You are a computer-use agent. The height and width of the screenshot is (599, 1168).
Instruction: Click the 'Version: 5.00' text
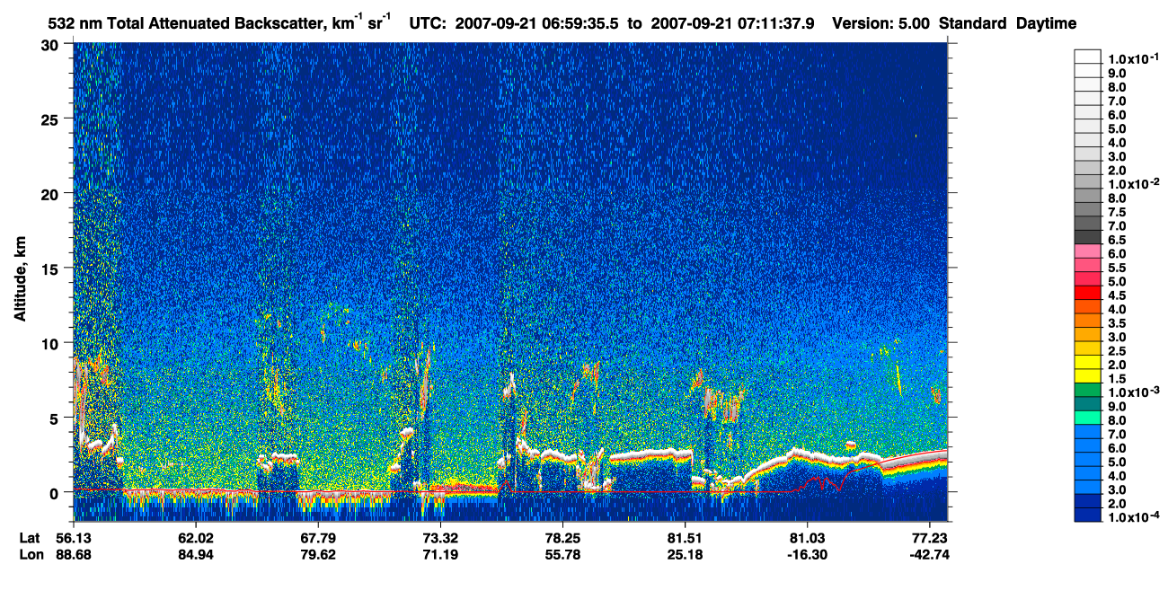pos(881,24)
